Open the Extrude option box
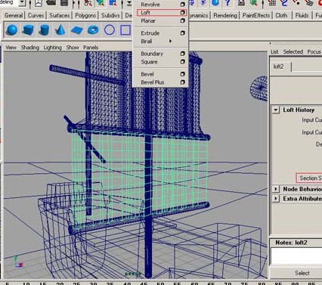The image size is (322, 285). coord(183,33)
